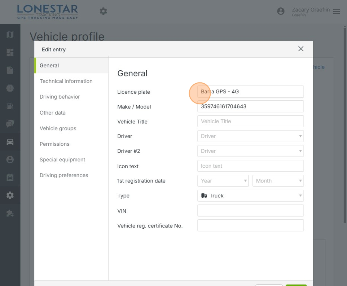The image size is (347, 286).
Task: Open the reports document icon in sidebar
Action: (10, 70)
